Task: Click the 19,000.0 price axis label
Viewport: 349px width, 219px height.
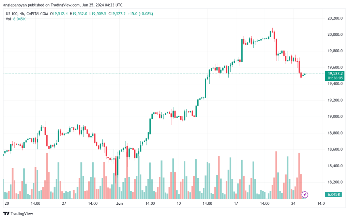Action: click(335, 116)
